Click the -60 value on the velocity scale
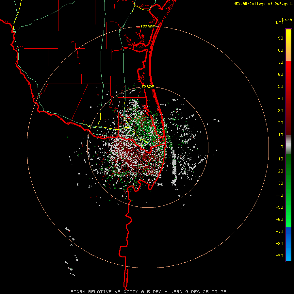Viewport: 294px width, 294px height. (x=279, y=220)
